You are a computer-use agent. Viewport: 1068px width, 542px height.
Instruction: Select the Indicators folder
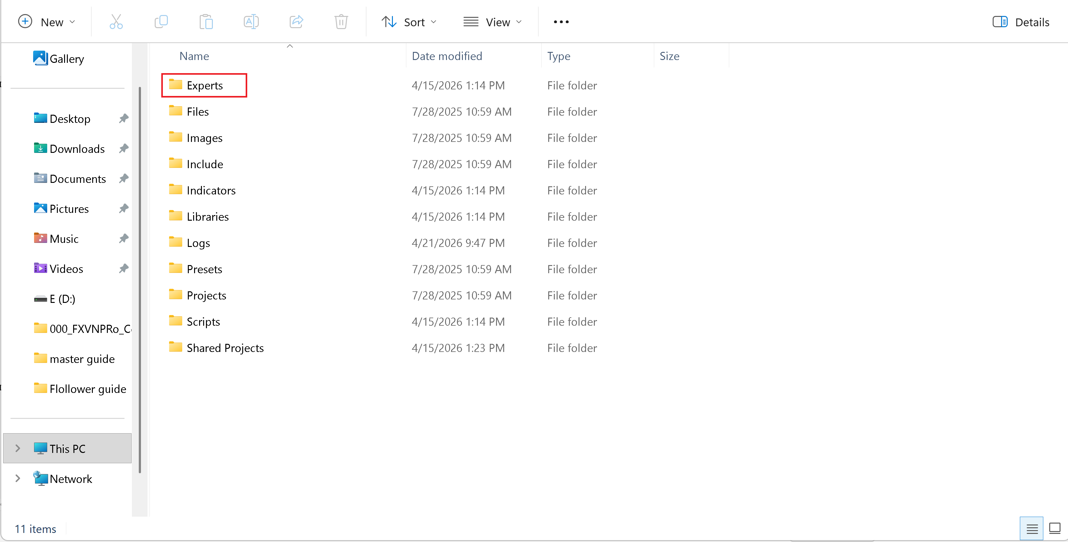click(x=202, y=190)
